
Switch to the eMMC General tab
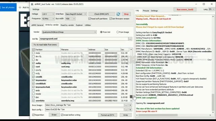click(37, 25)
